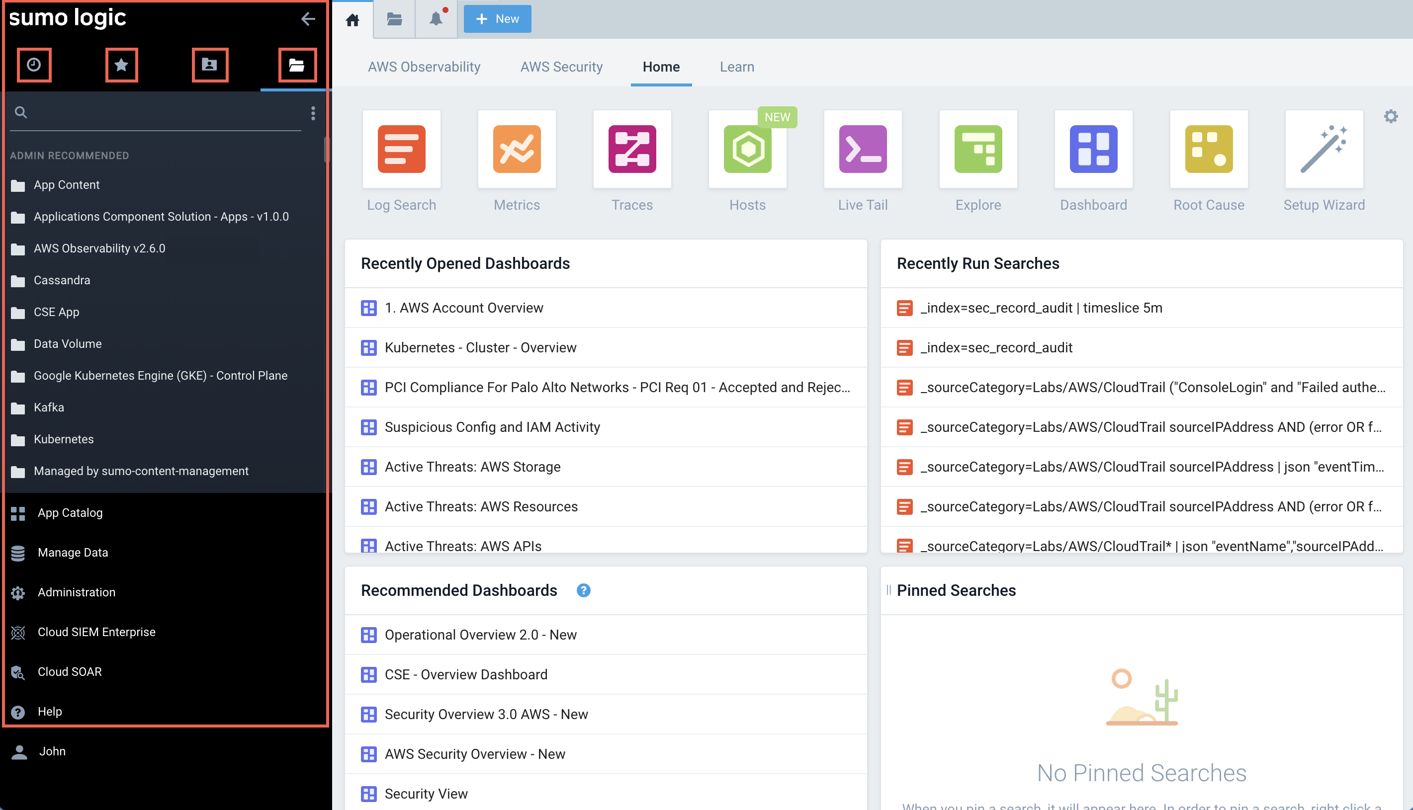The image size is (1413, 810).
Task: Click the sumo logic logo
Action: [67, 18]
